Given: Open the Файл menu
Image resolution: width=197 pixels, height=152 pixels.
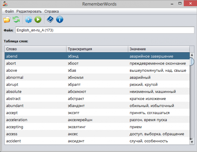Looking at the screenshot, I should [9, 11].
